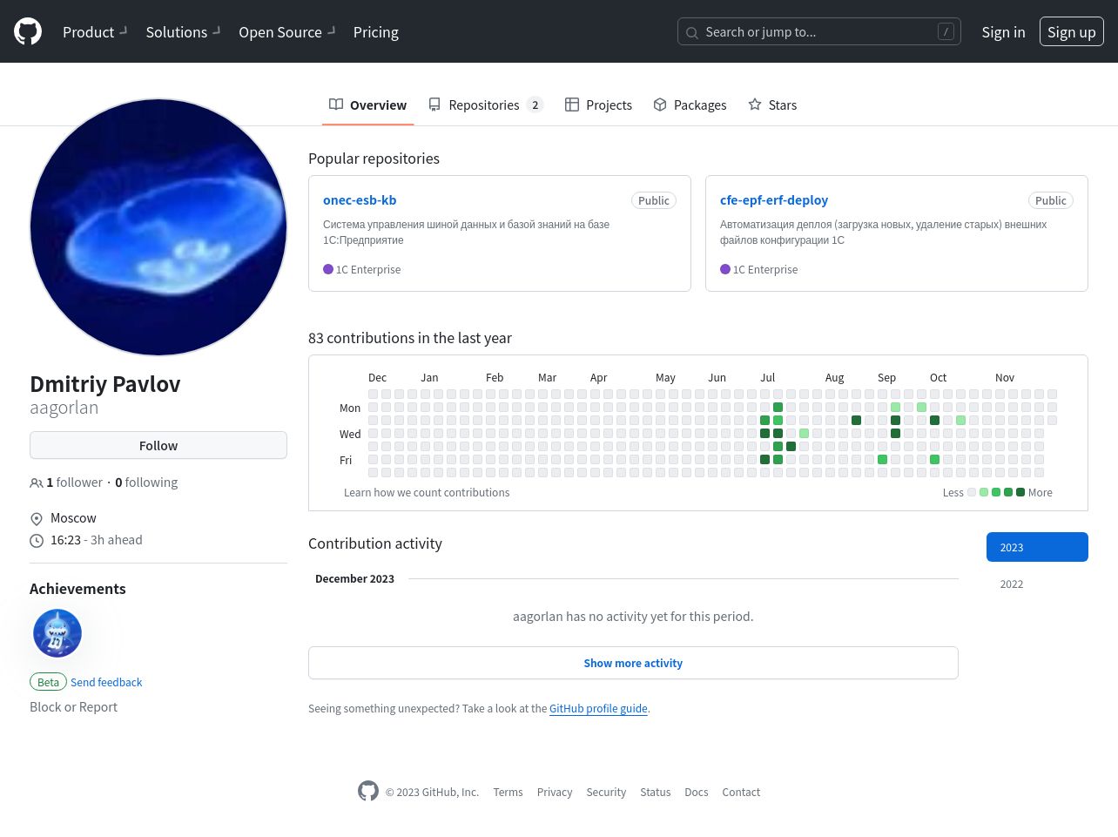This screenshot has width=1118, height=837.
Task: Click the Sign up button
Action: [x=1071, y=32]
